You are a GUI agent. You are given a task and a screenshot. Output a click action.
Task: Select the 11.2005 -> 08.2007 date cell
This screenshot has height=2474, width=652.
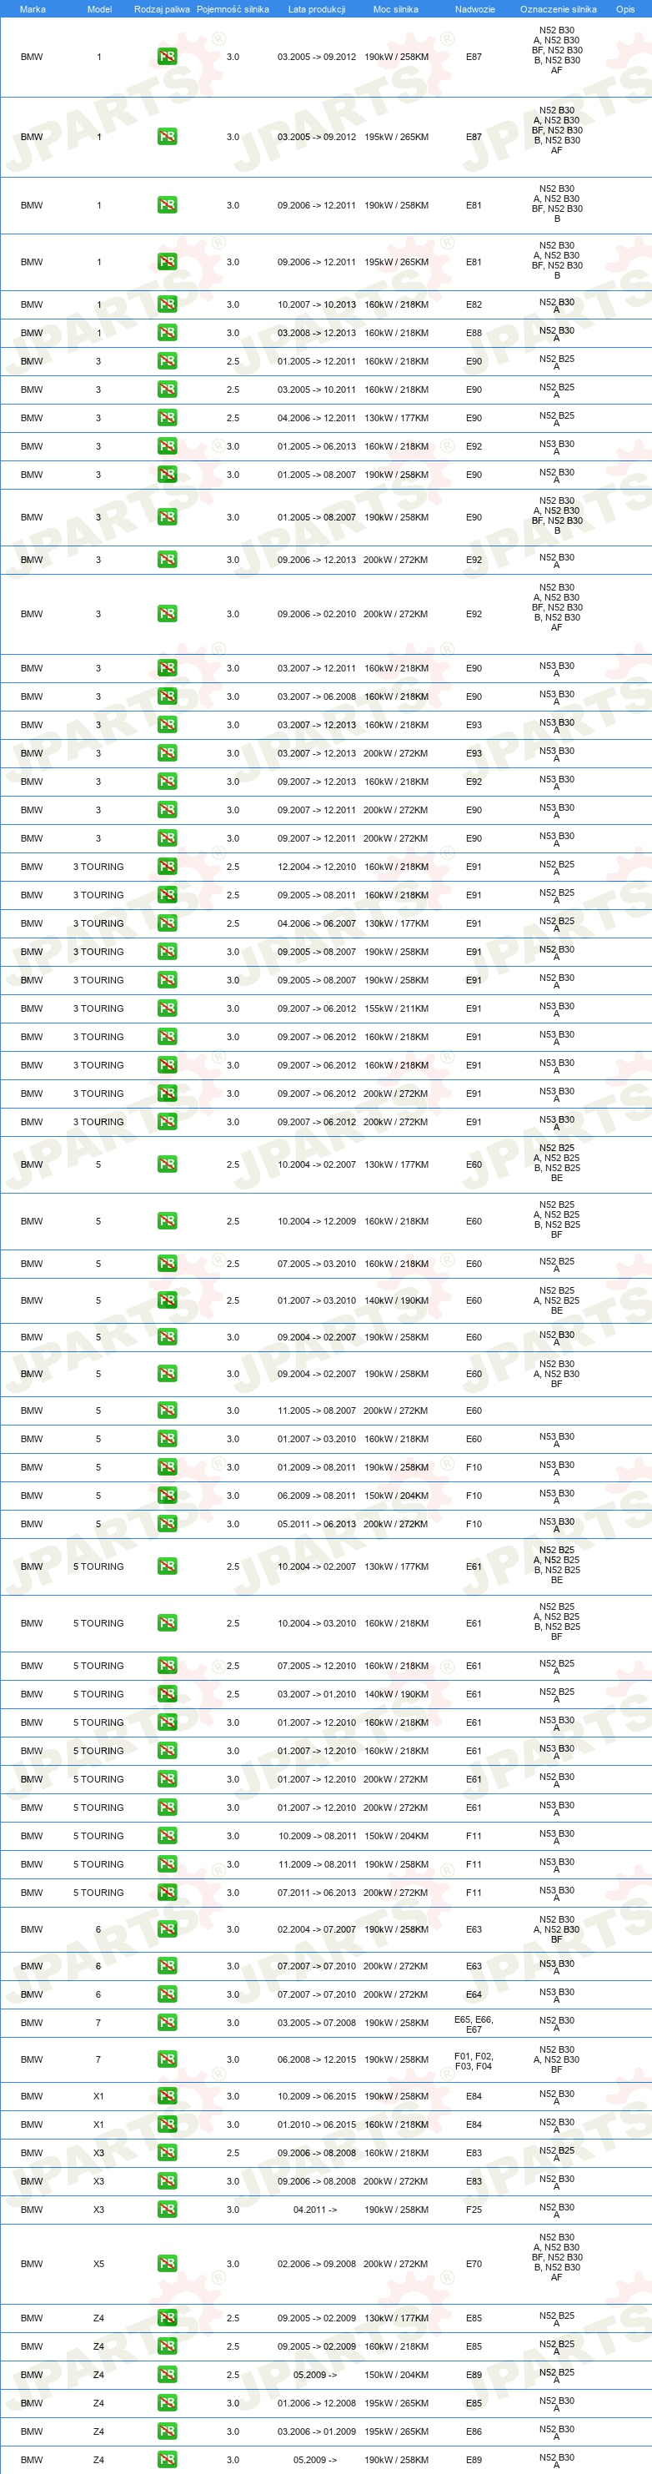(317, 1410)
